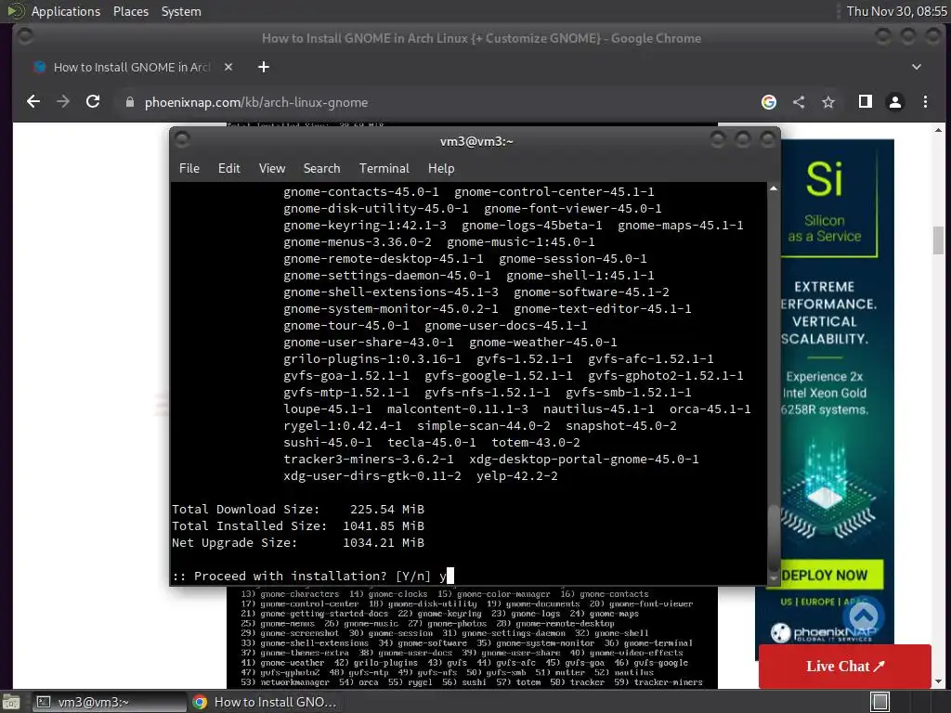
Task: Switch to vm3@vm3 terminal taskbar entry
Action: [x=108, y=702]
